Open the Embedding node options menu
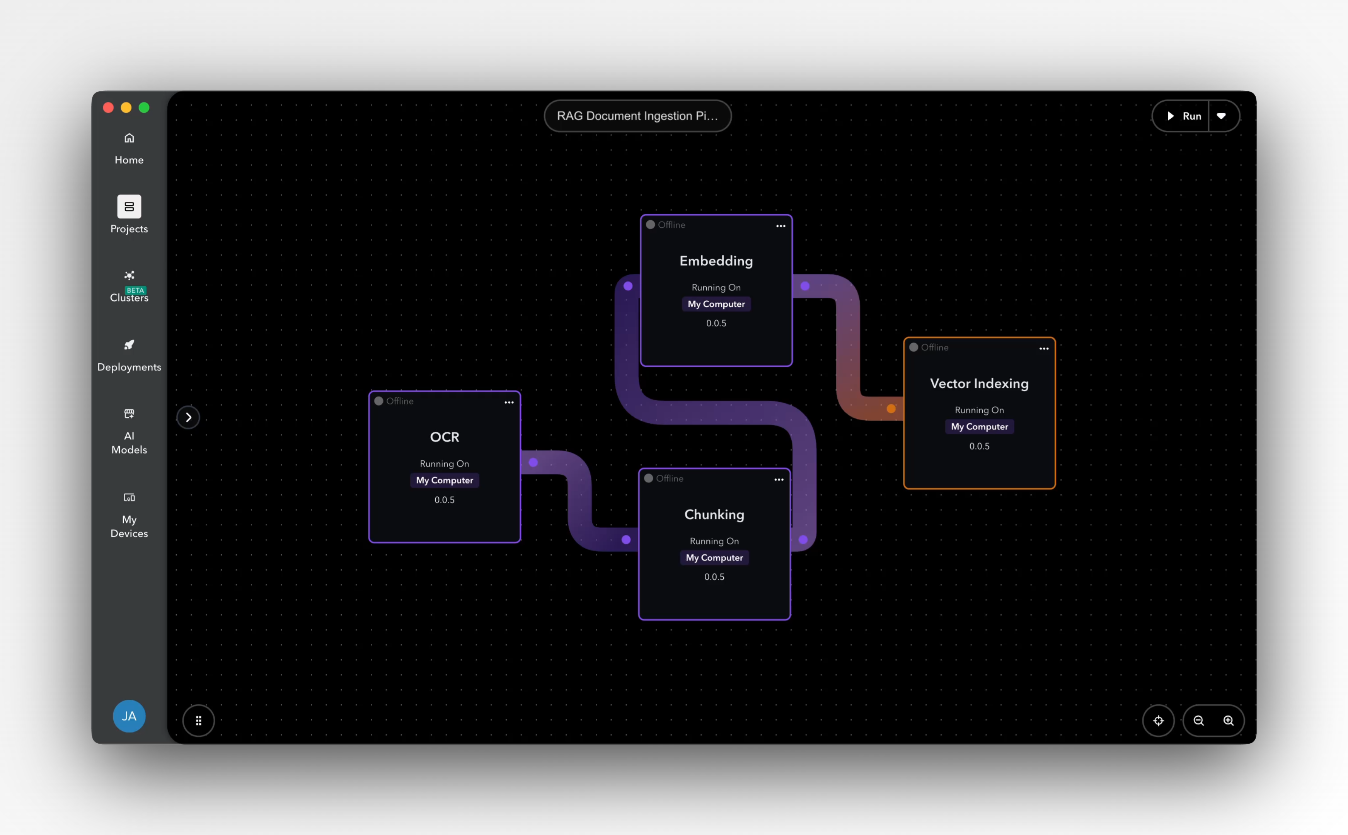 tap(780, 226)
